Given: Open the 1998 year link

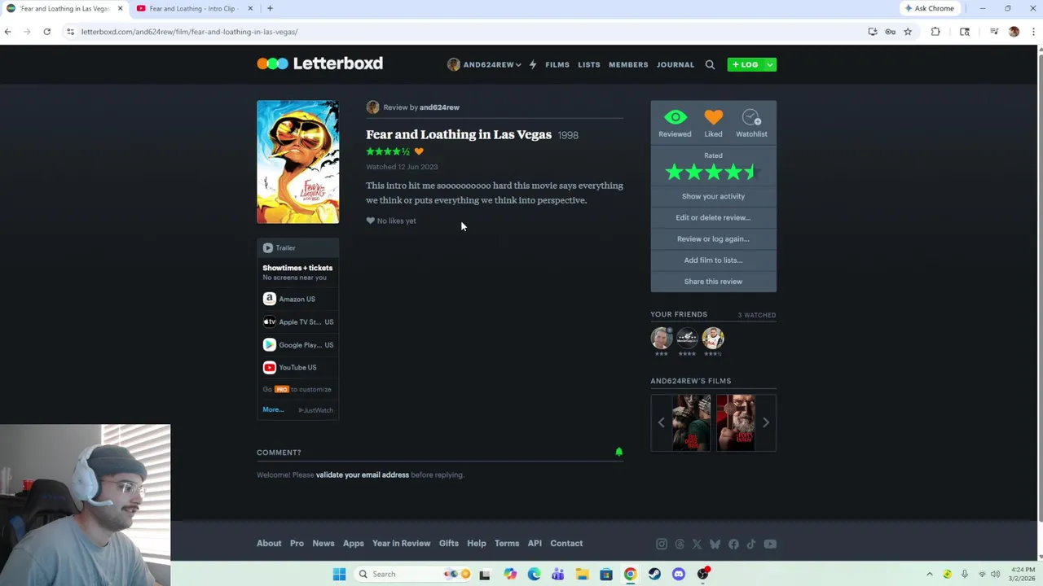Looking at the screenshot, I should [x=568, y=135].
